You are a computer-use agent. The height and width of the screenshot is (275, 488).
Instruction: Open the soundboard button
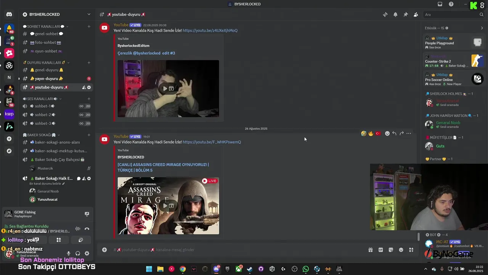81,240
